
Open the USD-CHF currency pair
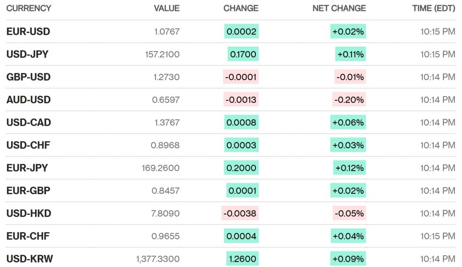tap(28, 145)
